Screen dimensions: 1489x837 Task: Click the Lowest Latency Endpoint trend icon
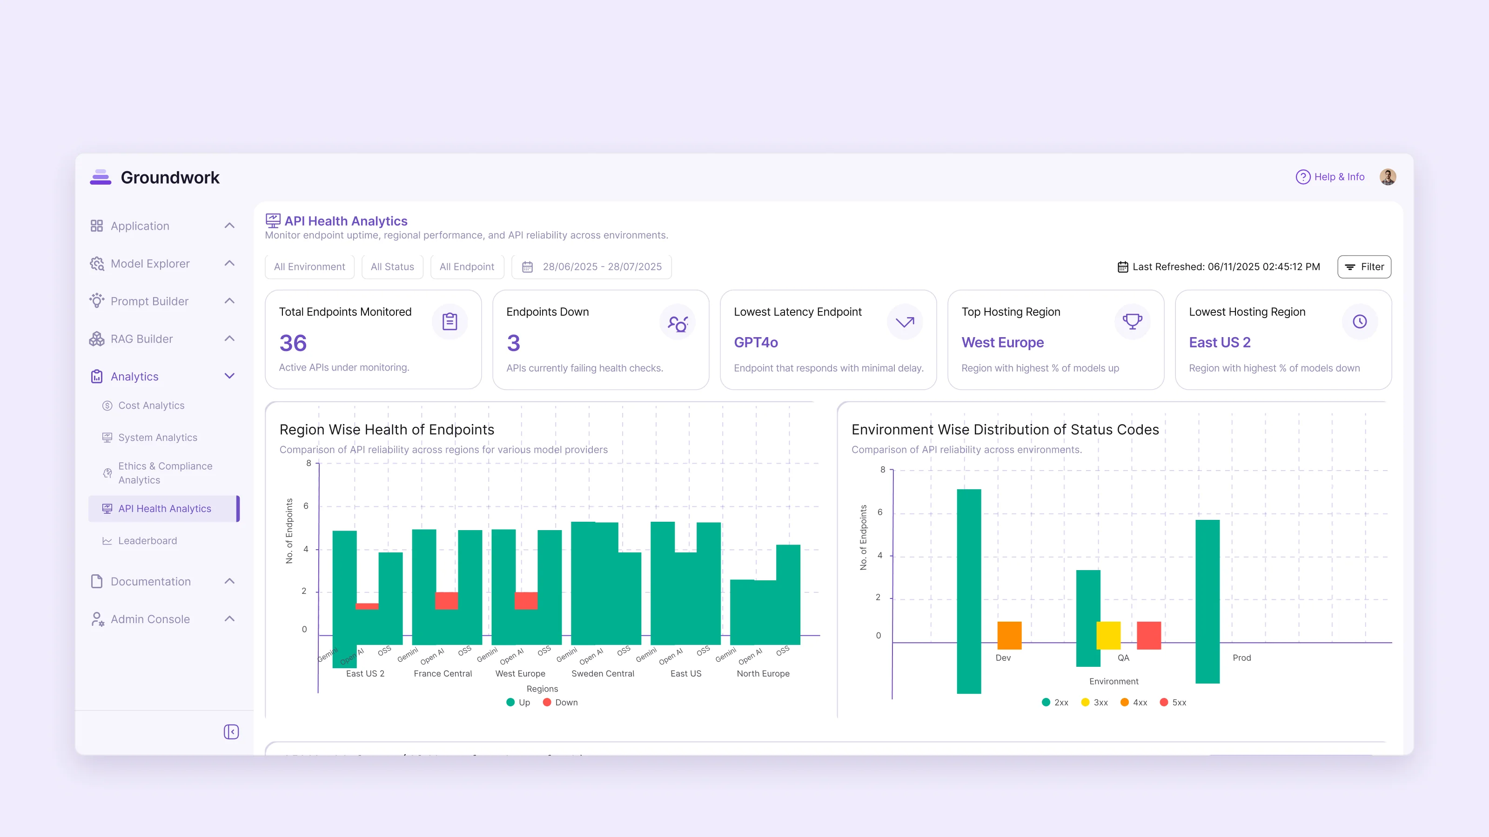905,322
